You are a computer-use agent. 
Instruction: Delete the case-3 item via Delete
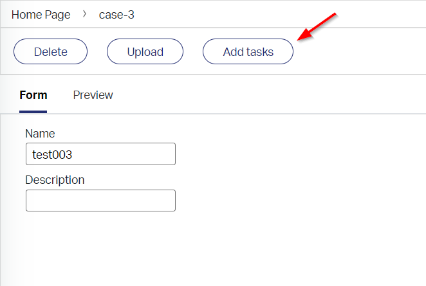click(x=51, y=51)
